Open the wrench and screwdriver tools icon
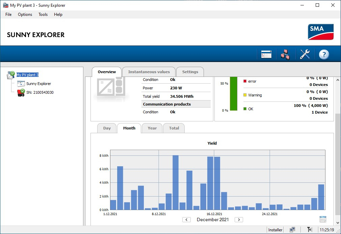341x234 pixels. (305, 54)
